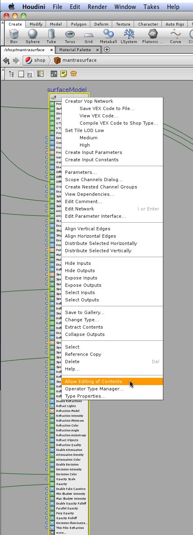The image size is (193, 535).
Task: Choose Save VEX Code to File...
Action: [x=112, y=108]
